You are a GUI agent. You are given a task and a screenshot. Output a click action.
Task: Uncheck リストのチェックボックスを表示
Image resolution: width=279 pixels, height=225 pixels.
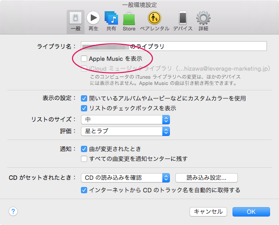(84, 108)
